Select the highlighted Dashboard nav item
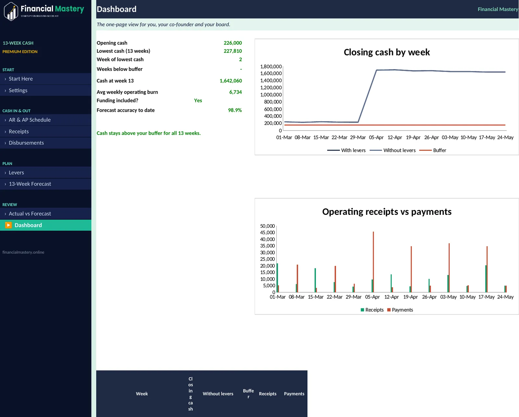This screenshot has height=417, width=519. click(45, 225)
